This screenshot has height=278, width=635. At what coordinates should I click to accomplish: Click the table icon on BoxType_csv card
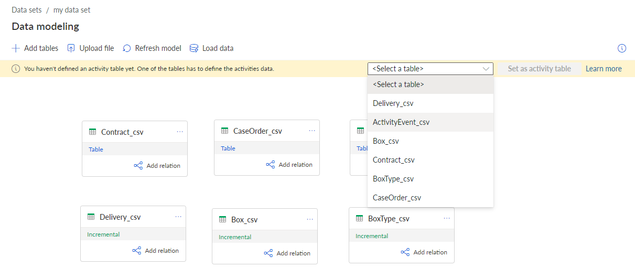360,218
